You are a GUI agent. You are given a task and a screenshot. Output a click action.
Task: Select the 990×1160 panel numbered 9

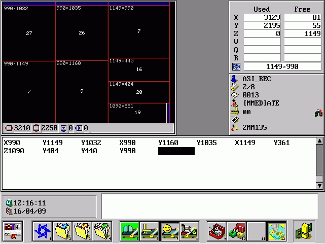(81, 91)
